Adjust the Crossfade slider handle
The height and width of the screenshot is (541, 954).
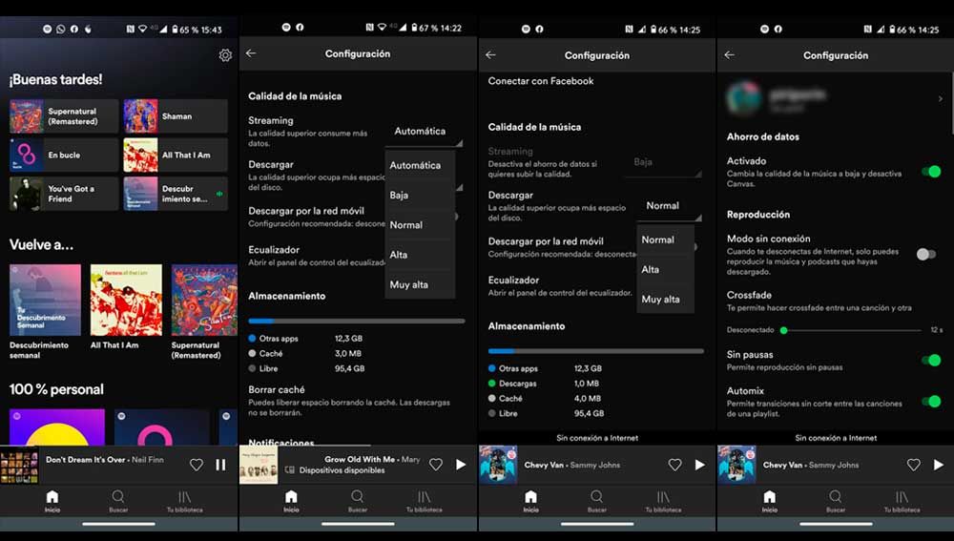point(783,330)
